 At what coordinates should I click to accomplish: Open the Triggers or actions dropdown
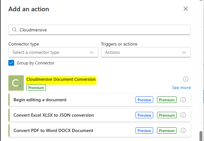point(146,52)
